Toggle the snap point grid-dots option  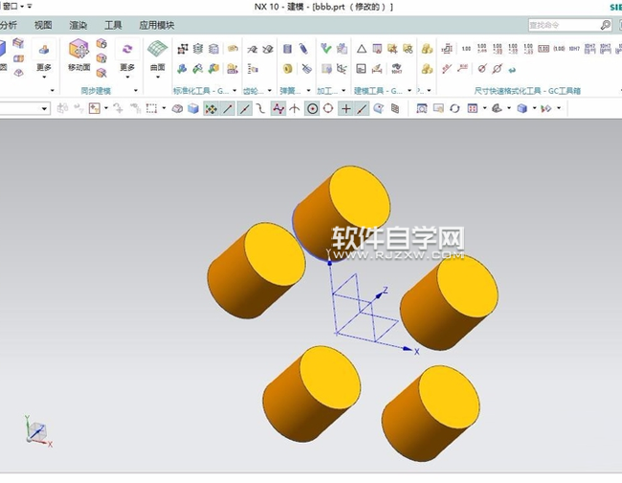pos(211,108)
